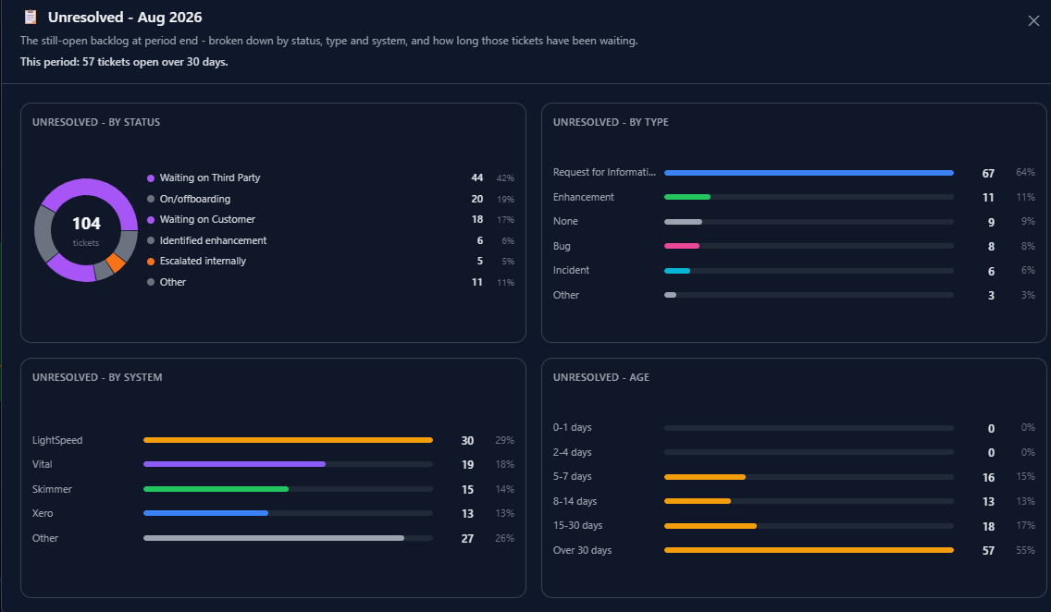1051x612 pixels.
Task: Select the grey dot for Other in the status legend
Action: (x=151, y=282)
